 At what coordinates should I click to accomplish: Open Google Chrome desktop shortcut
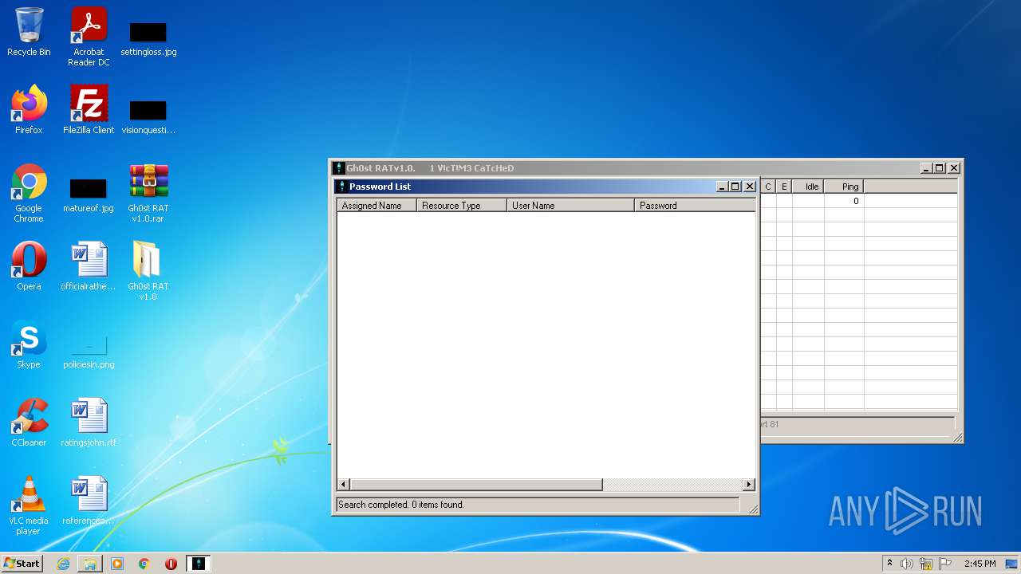pyautogui.click(x=29, y=193)
